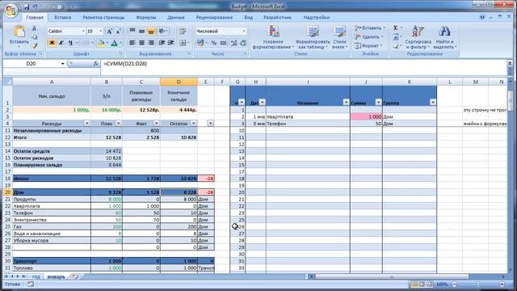Image resolution: width=517 pixels, height=291 pixels.
Task: Decrease font size with the small A icon
Action: tap(119, 32)
